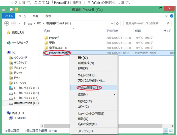Choose ショートカットの作成(S) menu entry
This screenshot has height=135, width=177.
94,114
